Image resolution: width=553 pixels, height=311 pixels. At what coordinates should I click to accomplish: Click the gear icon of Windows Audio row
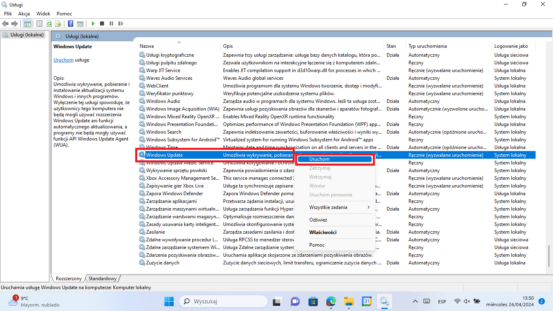(x=142, y=101)
